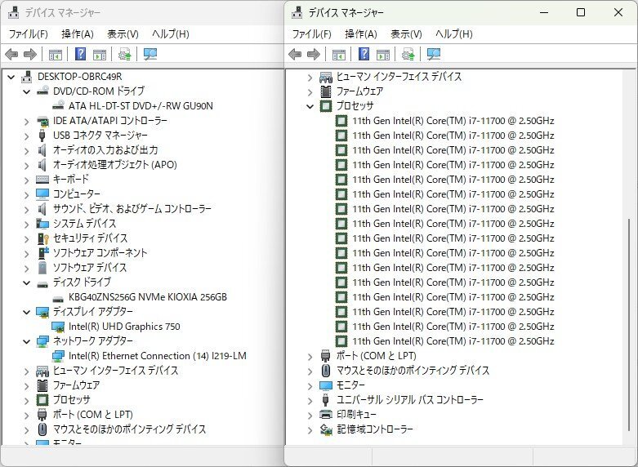Viewport: 638px width, 467px height.
Task: Collapse the DVD/CD-ROM ドライブ category
Action: pos(26,91)
